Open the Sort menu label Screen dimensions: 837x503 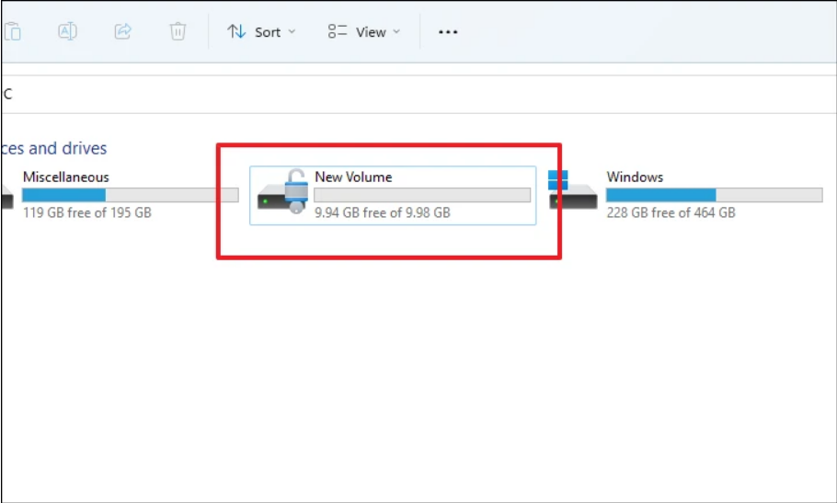(x=268, y=32)
